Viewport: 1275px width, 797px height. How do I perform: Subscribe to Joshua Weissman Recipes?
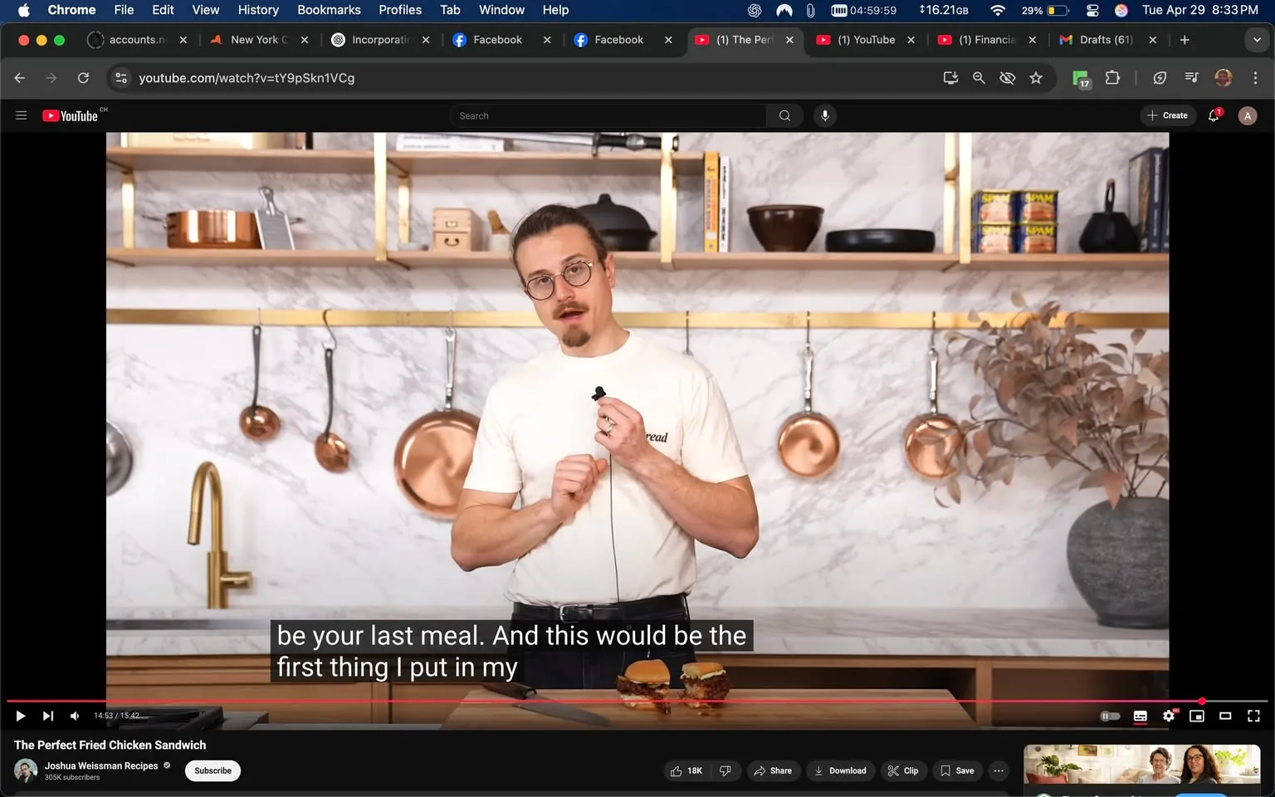point(212,770)
